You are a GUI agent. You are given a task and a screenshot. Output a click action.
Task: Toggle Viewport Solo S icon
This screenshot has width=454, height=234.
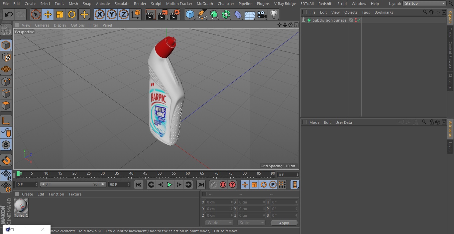tap(6, 145)
